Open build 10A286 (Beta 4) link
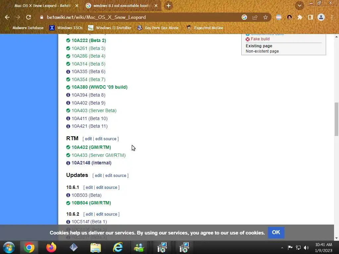The image size is (339, 254). [x=88, y=56]
